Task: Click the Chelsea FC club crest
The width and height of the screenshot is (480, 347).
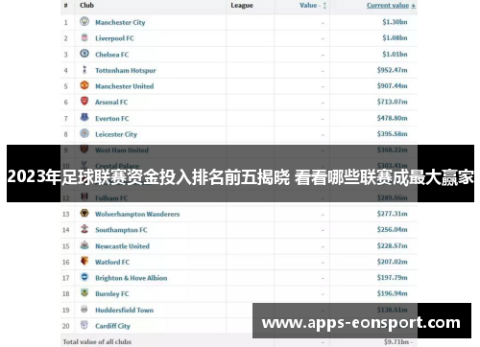Action: pos(84,54)
